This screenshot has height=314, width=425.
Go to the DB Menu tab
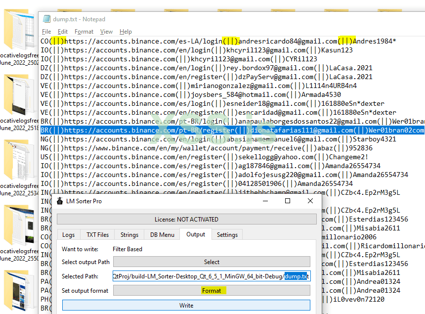162,235
